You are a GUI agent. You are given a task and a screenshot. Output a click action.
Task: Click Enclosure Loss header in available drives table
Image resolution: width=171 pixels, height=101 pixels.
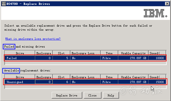tap(85, 77)
